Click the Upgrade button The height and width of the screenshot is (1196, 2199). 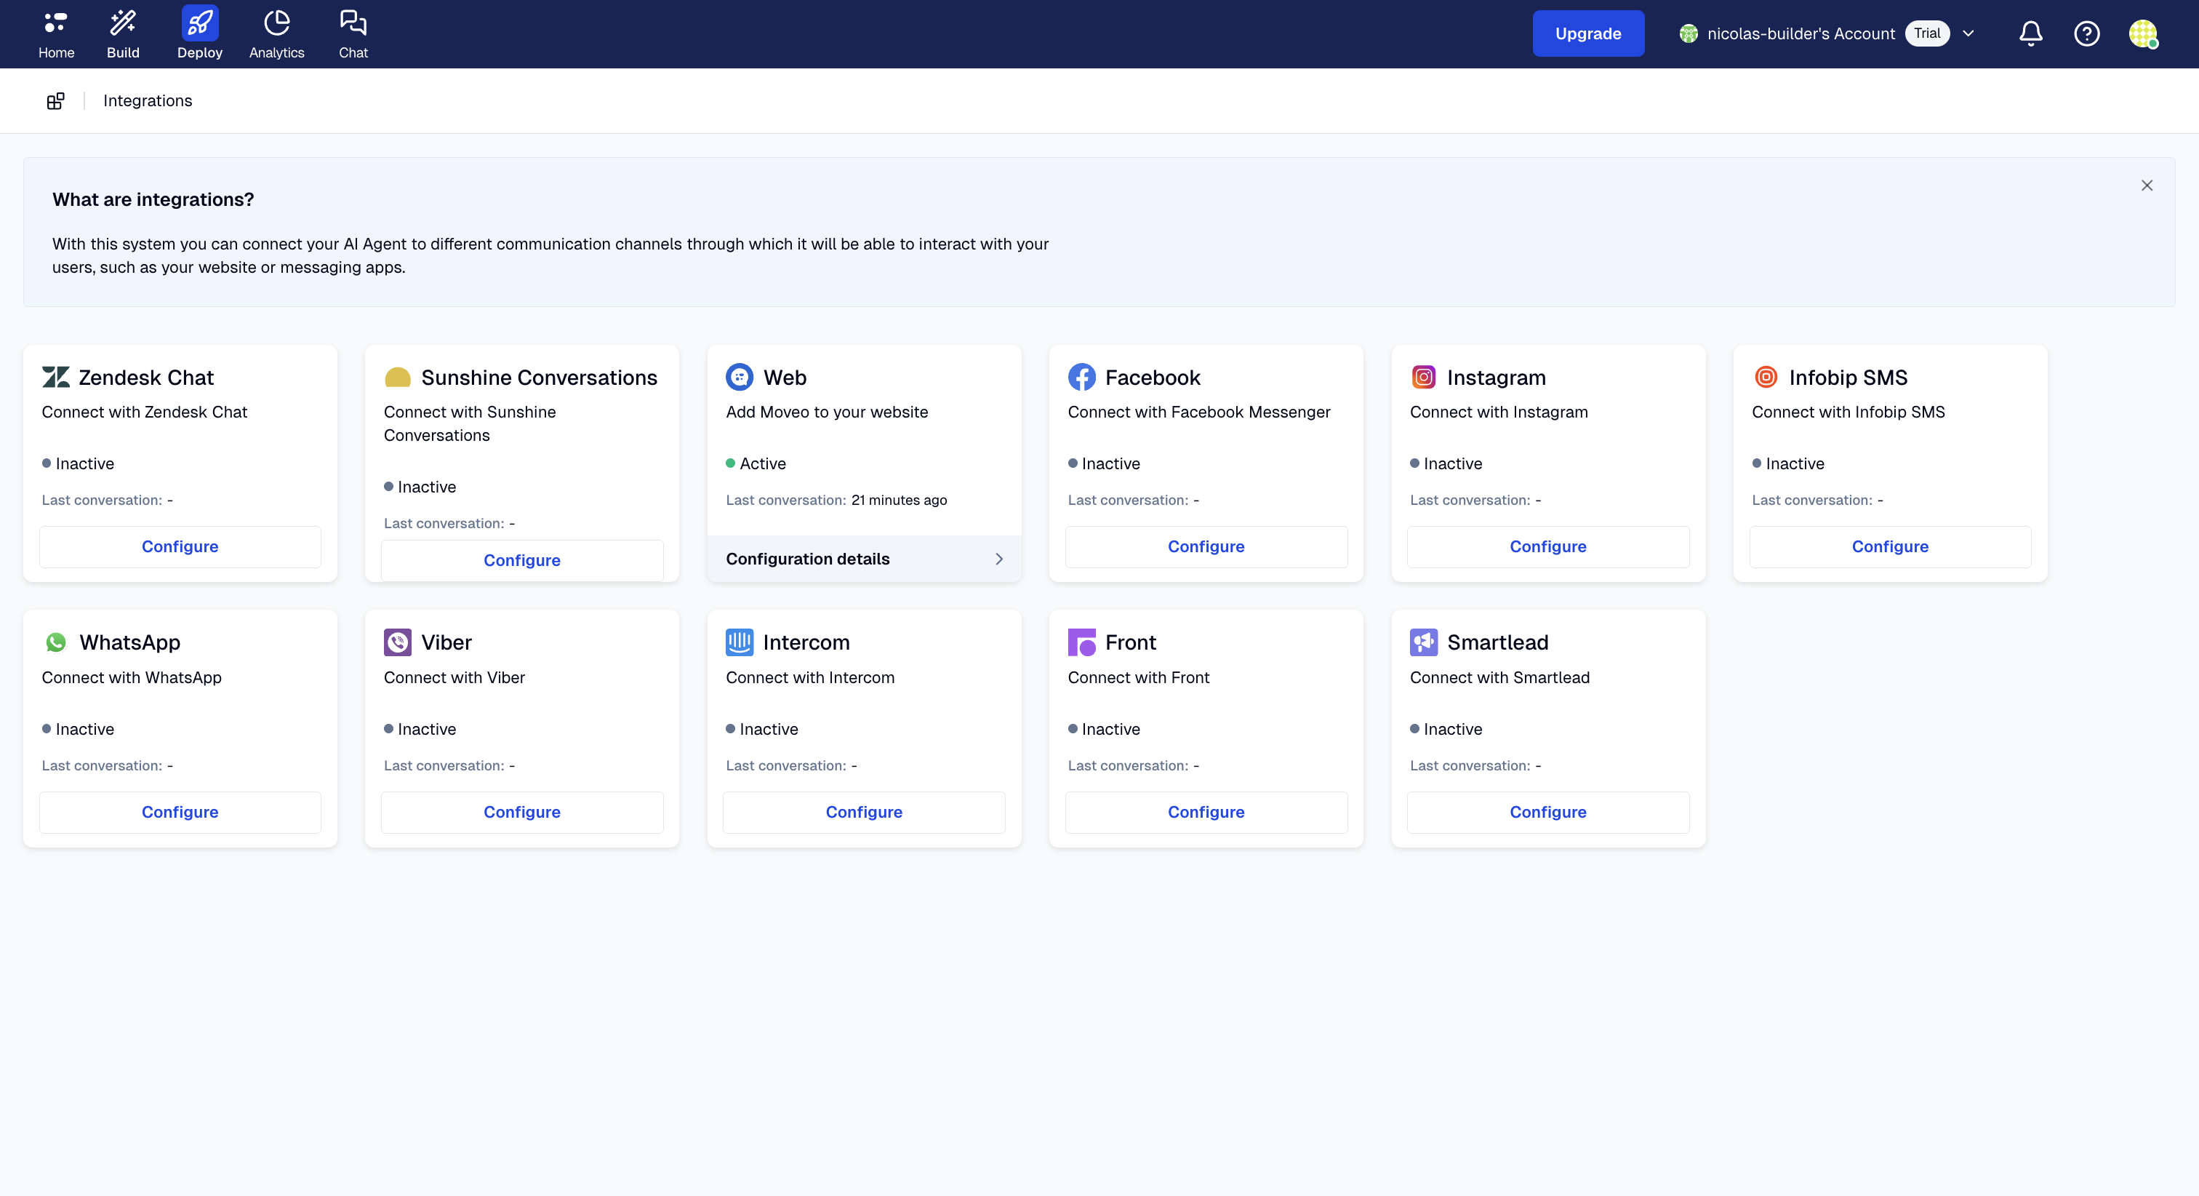click(x=1587, y=33)
